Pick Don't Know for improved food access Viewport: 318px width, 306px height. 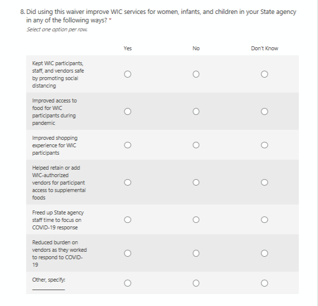click(x=265, y=111)
